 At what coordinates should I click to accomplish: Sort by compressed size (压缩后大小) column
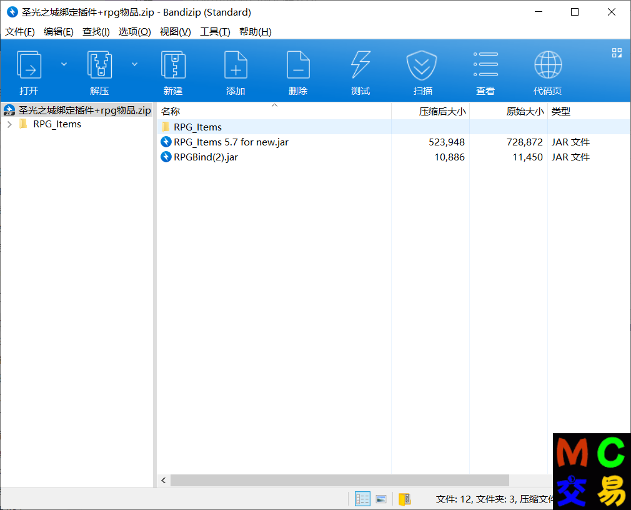click(430, 111)
